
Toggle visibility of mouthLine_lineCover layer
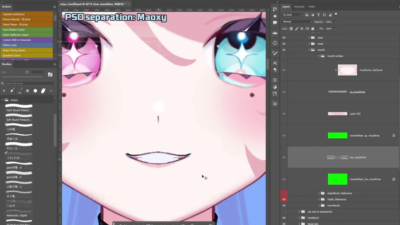click(284, 70)
